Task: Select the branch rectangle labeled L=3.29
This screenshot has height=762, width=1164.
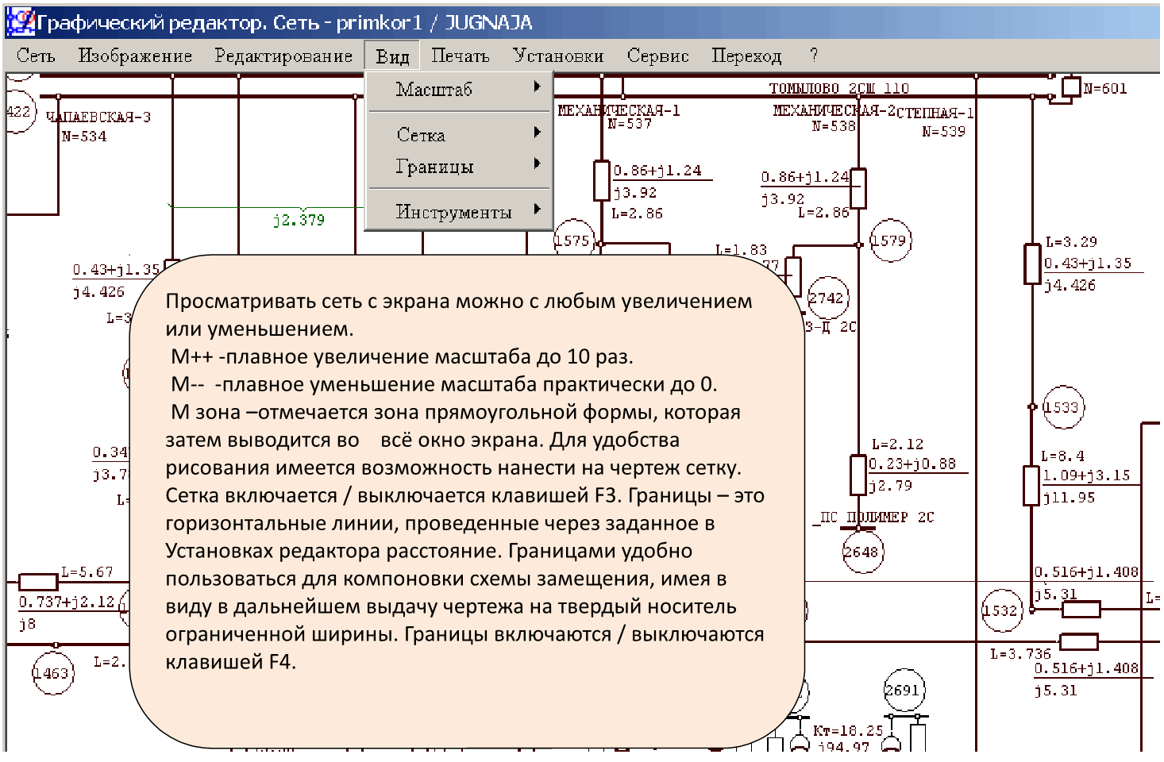Action: [x=1031, y=264]
